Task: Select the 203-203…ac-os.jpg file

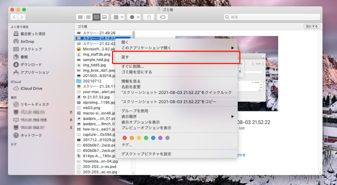Action: click(x=103, y=172)
